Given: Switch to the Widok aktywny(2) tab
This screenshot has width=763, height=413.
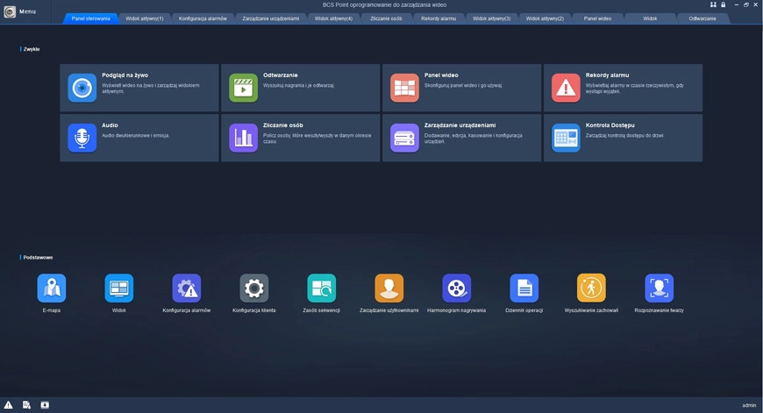Looking at the screenshot, I should coord(545,18).
